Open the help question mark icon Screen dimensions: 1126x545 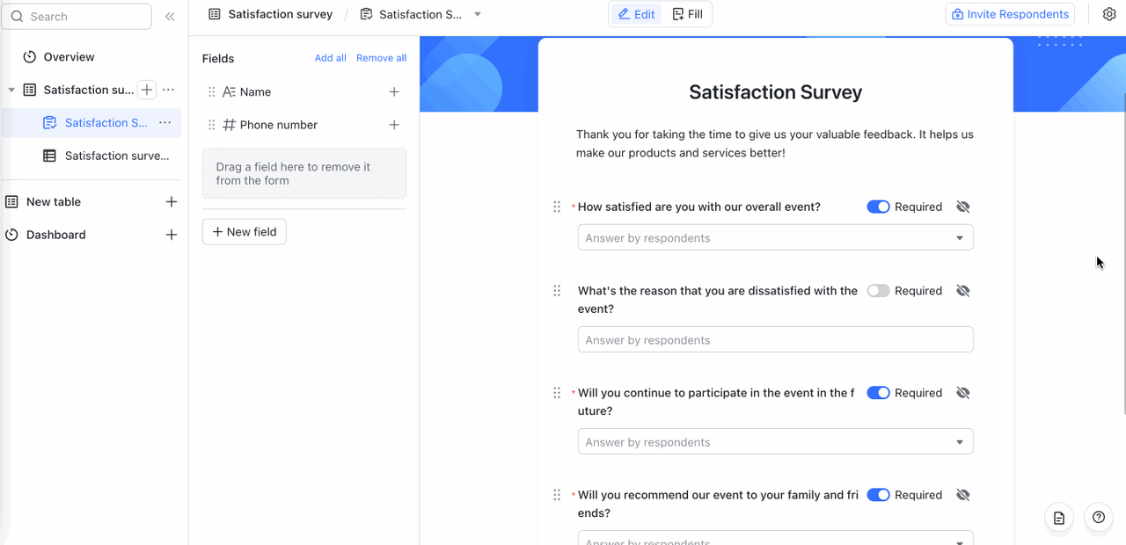[1099, 518]
